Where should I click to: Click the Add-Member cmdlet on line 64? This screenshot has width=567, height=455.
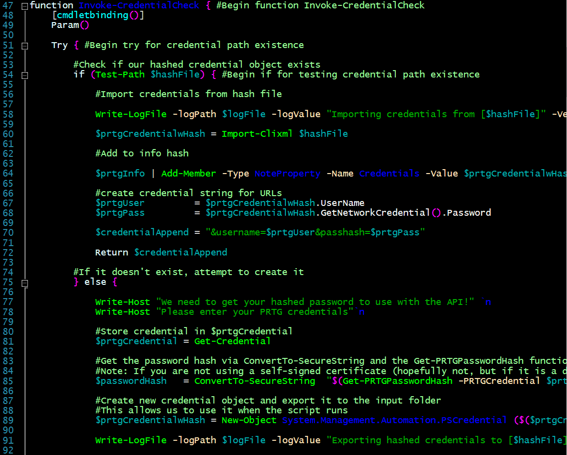pos(188,173)
